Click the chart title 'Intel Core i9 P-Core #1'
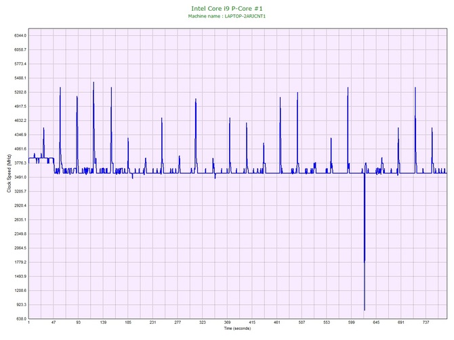 [227, 9]
